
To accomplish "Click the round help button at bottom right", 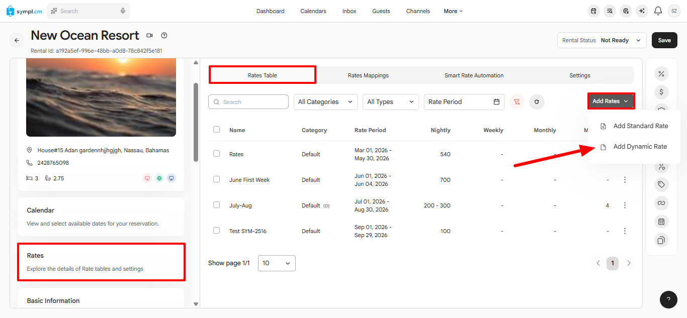I will tap(668, 299).
